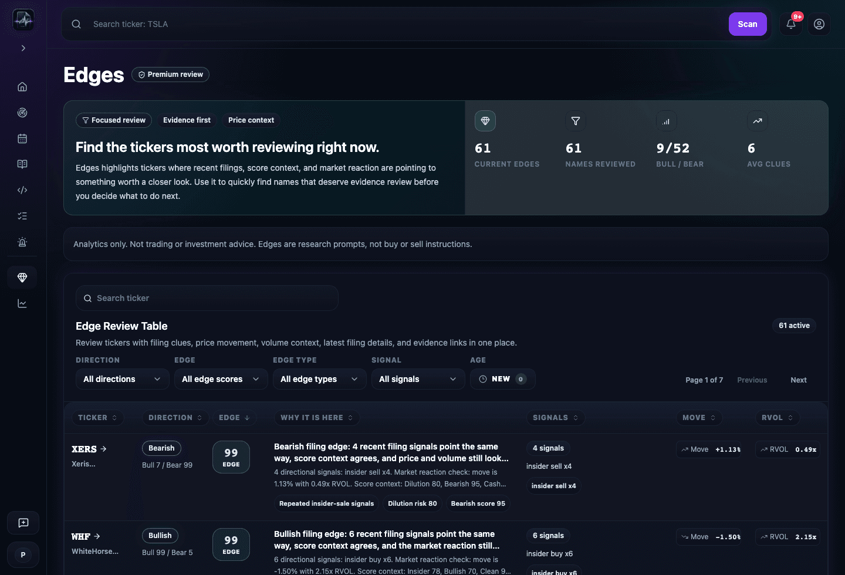Click the Premium review badge
This screenshot has height=575, width=845.
pos(170,75)
